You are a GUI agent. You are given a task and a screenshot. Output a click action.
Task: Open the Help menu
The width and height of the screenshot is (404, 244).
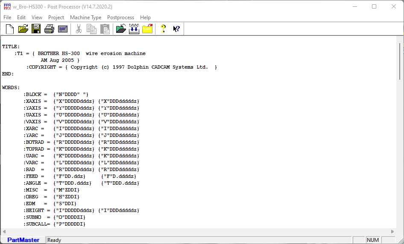click(145, 17)
